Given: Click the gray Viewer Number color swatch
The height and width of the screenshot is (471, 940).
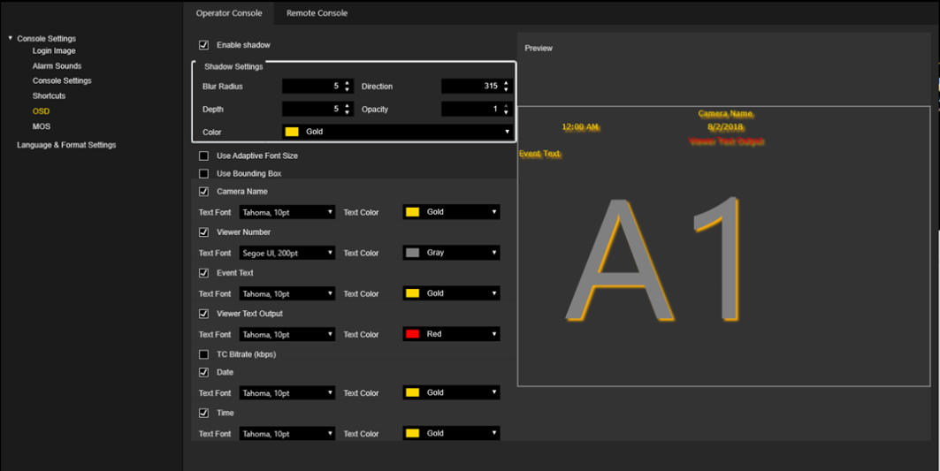Looking at the screenshot, I should (412, 253).
